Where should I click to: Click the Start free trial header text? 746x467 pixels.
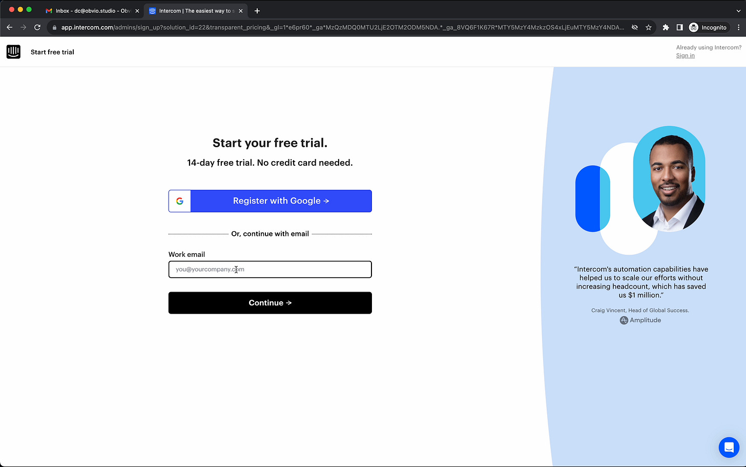(52, 52)
